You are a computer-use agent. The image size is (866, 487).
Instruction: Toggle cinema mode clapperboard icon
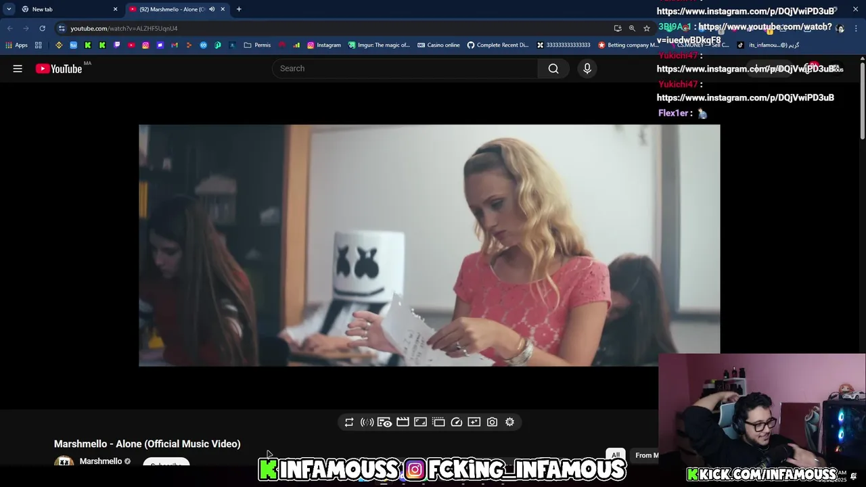[x=403, y=422]
